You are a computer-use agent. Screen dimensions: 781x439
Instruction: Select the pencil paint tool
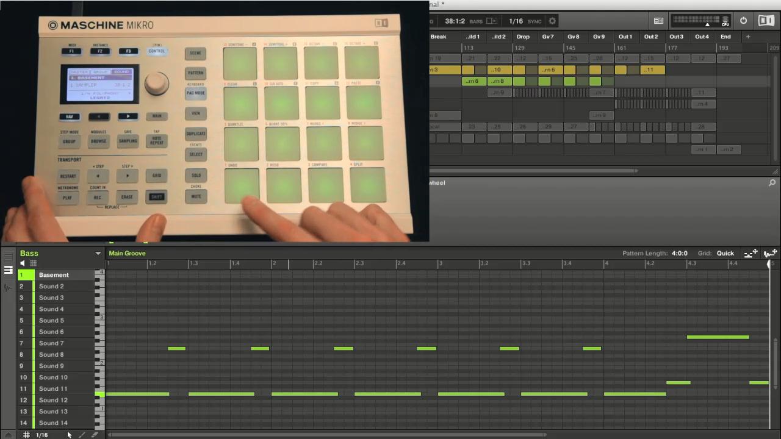pos(82,435)
